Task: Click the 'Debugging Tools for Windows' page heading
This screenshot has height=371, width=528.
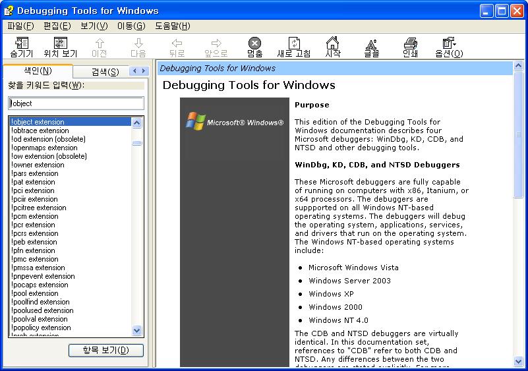Action: (x=249, y=85)
